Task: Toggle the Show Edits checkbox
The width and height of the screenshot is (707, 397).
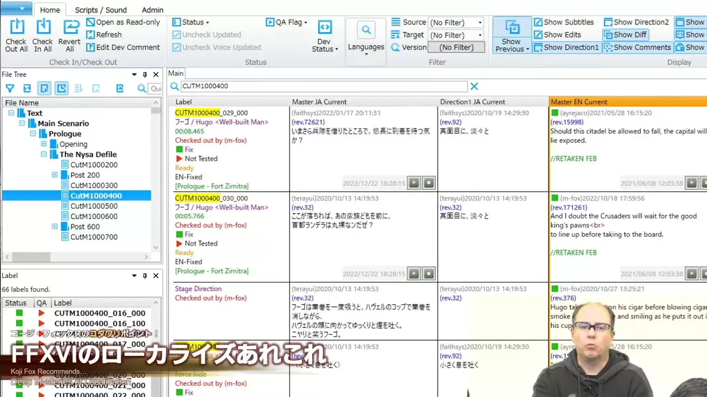Action: click(x=538, y=35)
